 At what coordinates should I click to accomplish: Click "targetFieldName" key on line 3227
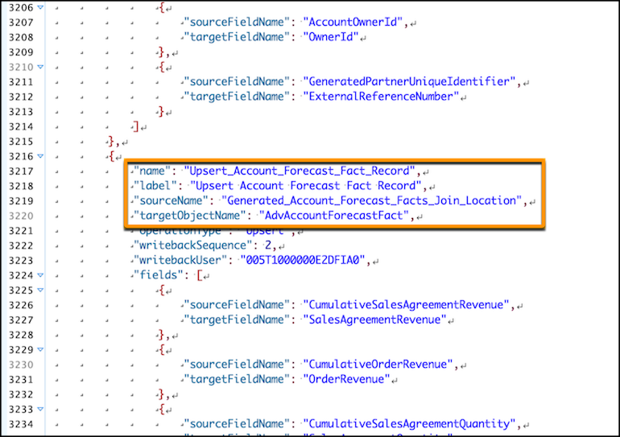[x=237, y=320]
